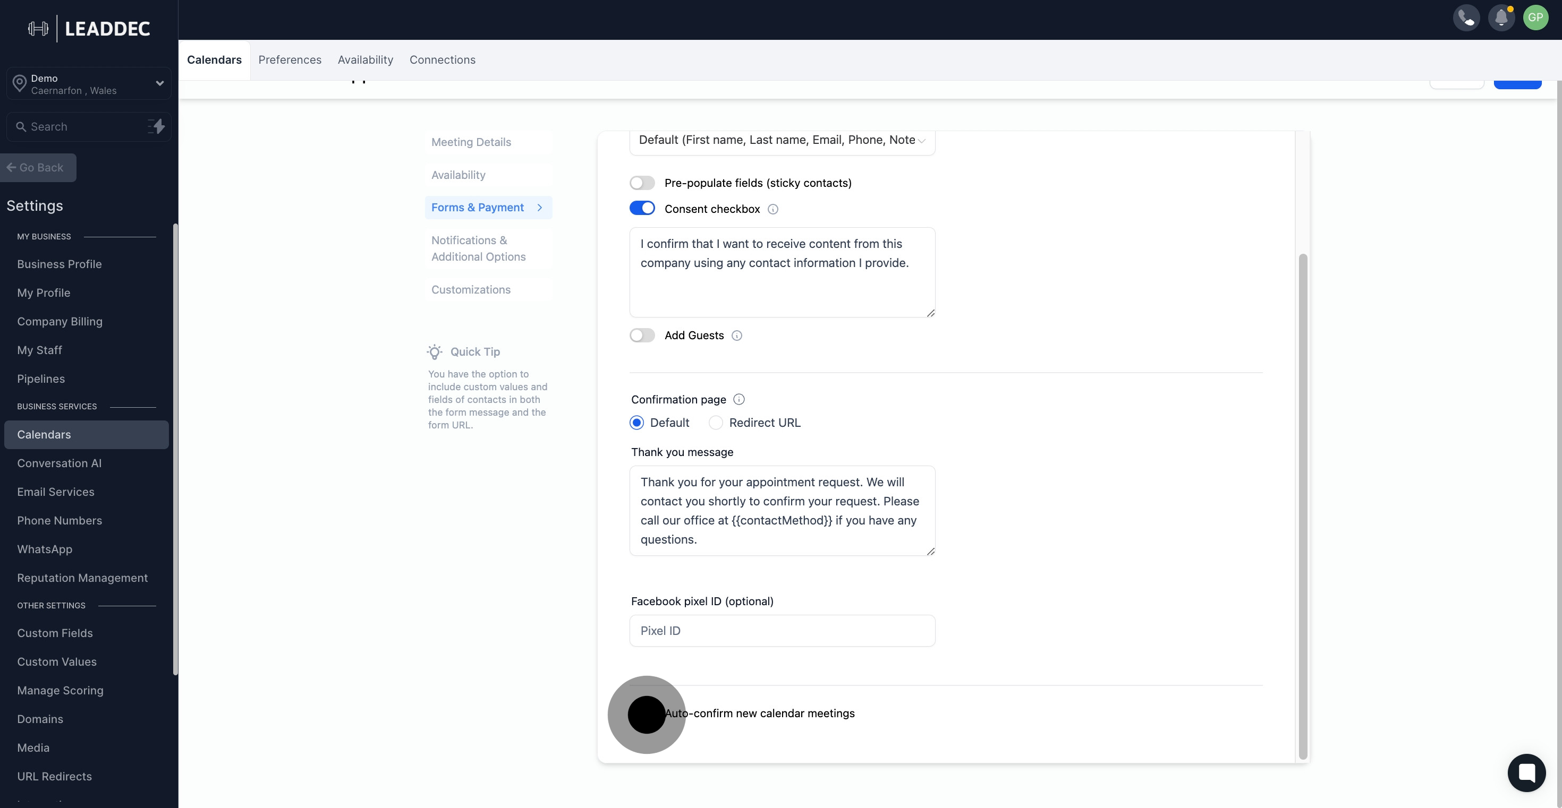The height and width of the screenshot is (808, 1562).
Task: Click the LEADDEC logo
Action: [89, 29]
